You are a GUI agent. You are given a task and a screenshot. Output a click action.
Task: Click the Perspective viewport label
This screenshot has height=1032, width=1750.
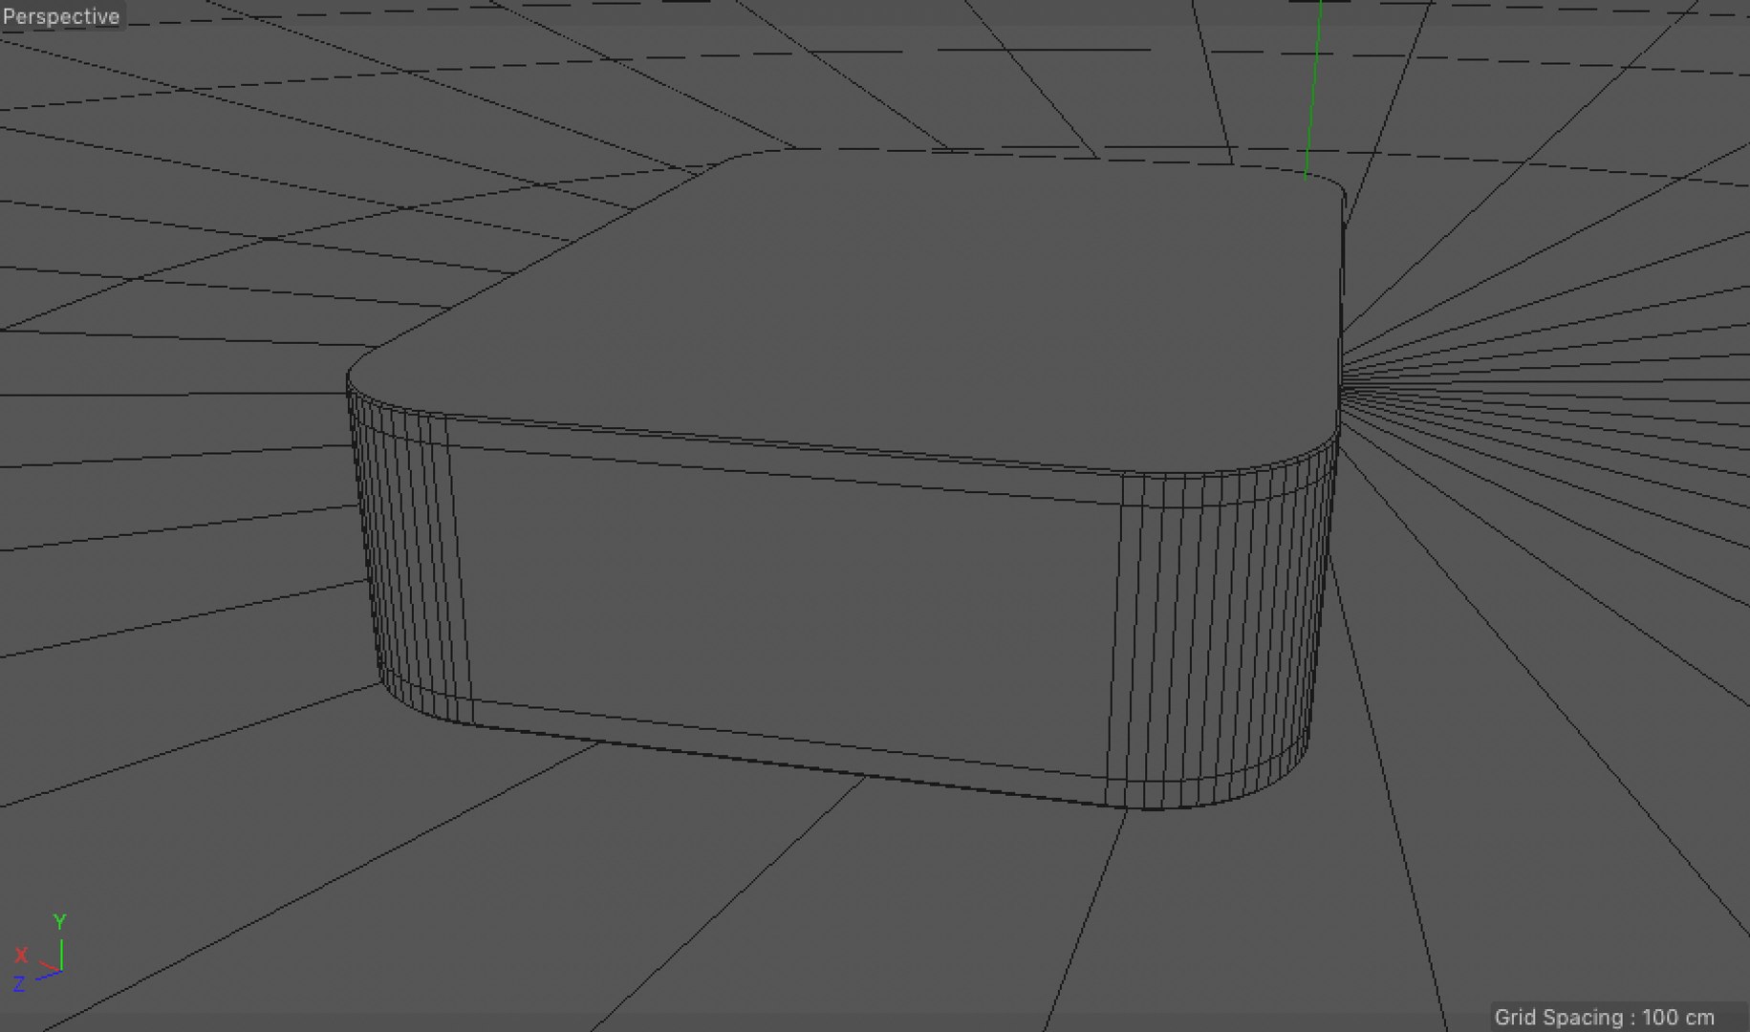coord(61,16)
